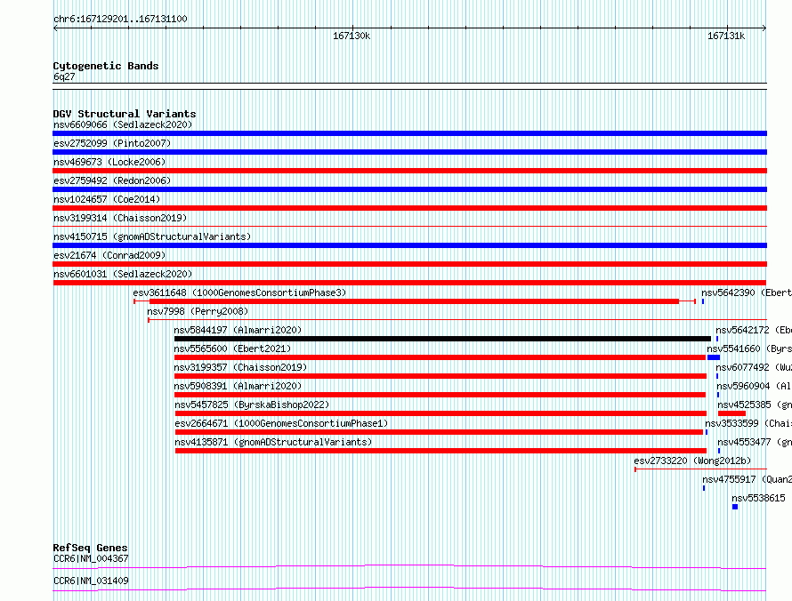This screenshot has height=601, width=792.
Task: Open nsv4150715 (gnomADStructuralVariants) label
Action: [x=152, y=236]
